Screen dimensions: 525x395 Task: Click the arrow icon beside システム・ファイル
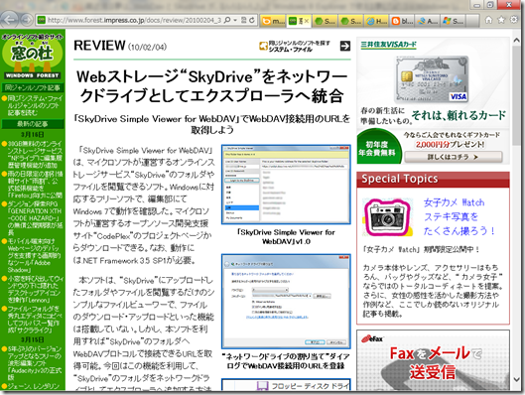(345, 47)
